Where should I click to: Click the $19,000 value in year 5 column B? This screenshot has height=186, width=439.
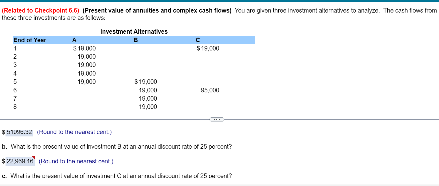[x=146, y=81]
